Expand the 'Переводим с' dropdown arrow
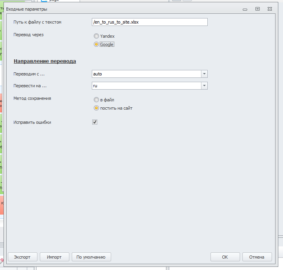 [x=204, y=74]
